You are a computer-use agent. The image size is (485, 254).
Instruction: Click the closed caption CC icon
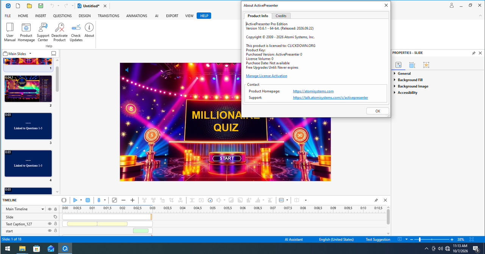pyautogui.click(x=281, y=200)
